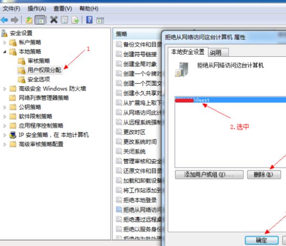The width and height of the screenshot is (286, 246).
Task: Toggle show/hide console tree icon
Action: 40,20
